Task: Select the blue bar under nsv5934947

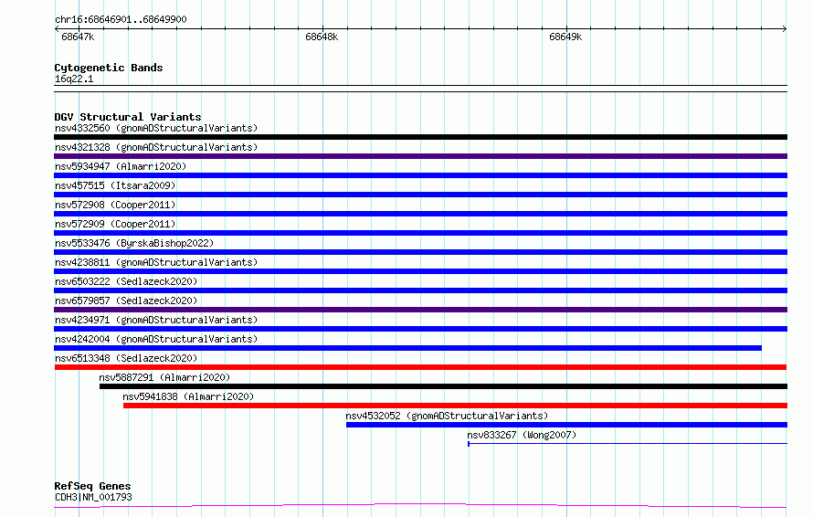Action: pyautogui.click(x=420, y=175)
